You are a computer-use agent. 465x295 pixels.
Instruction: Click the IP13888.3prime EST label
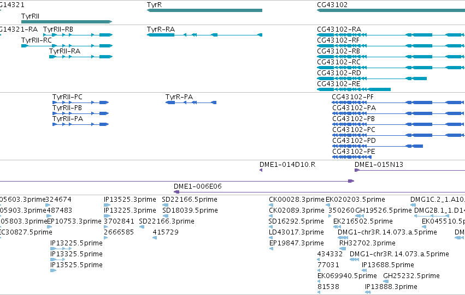391,287
